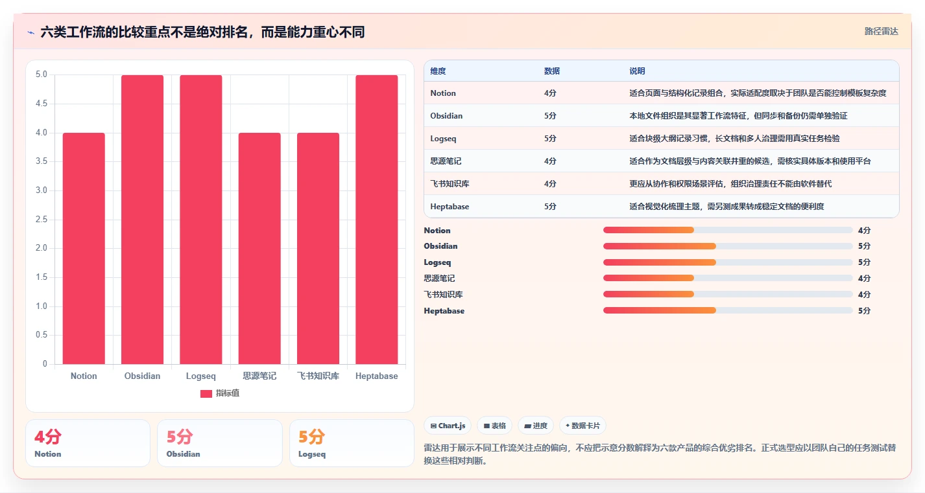Click the Logseq x-axis label under the chart

(x=201, y=376)
